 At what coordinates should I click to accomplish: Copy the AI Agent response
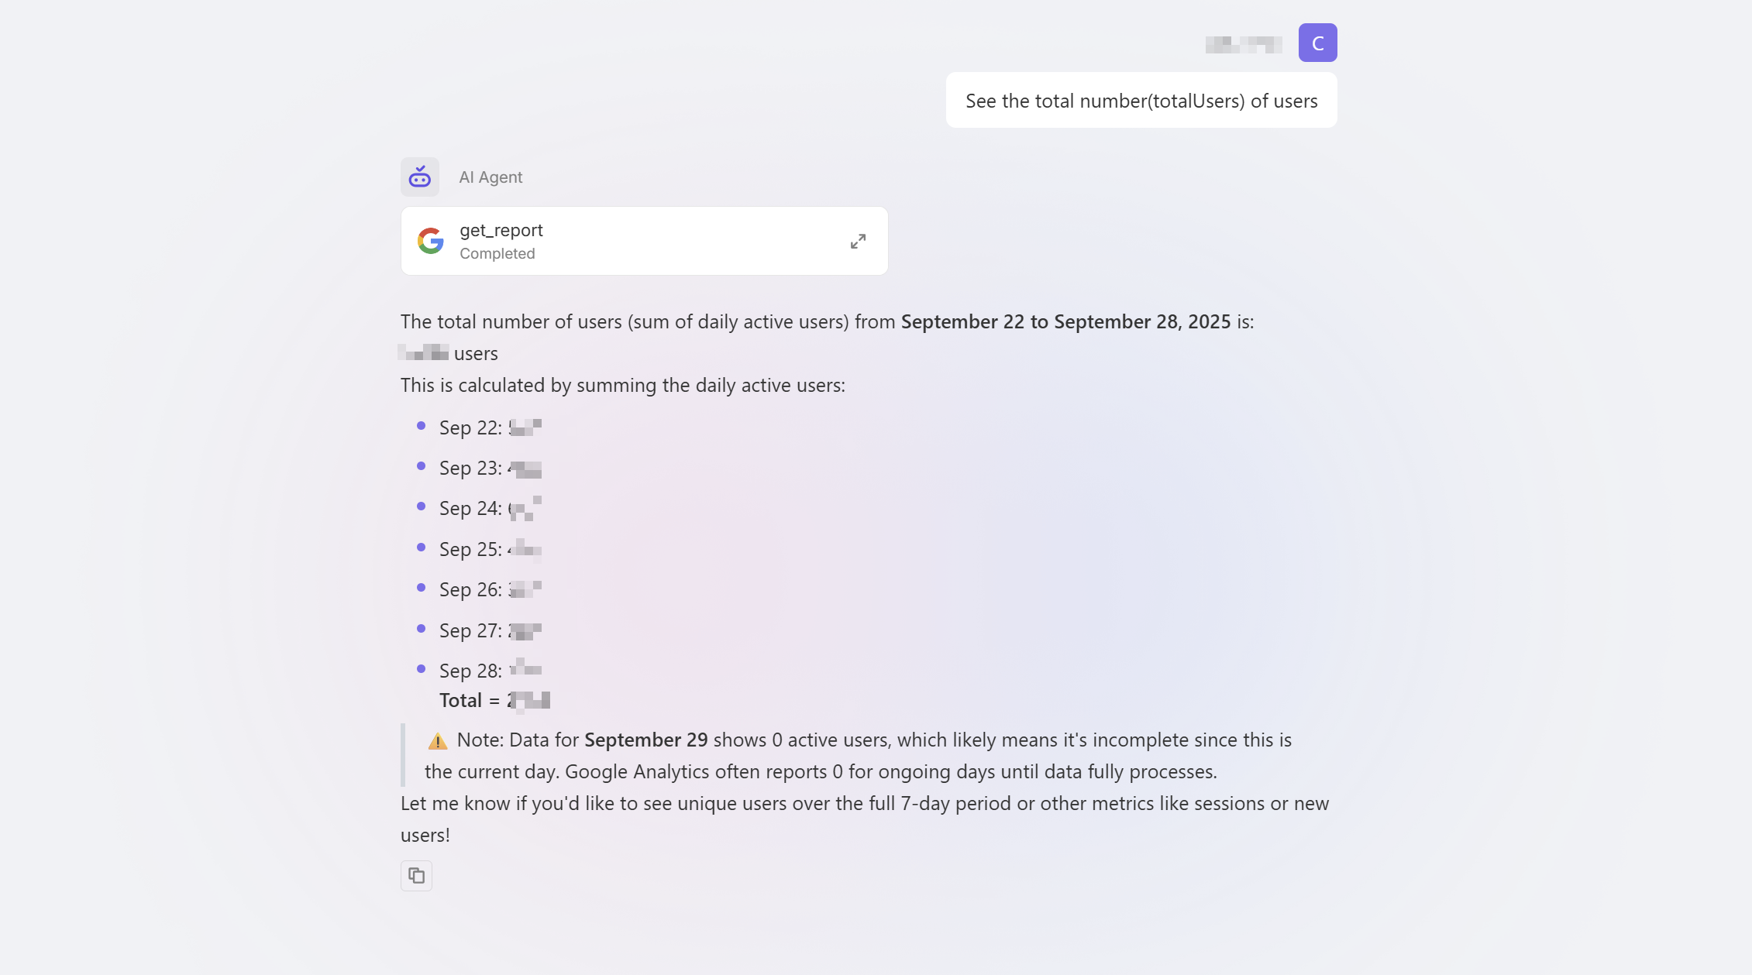click(x=416, y=876)
